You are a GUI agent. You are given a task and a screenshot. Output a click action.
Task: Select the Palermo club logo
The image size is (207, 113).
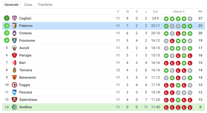14,26
